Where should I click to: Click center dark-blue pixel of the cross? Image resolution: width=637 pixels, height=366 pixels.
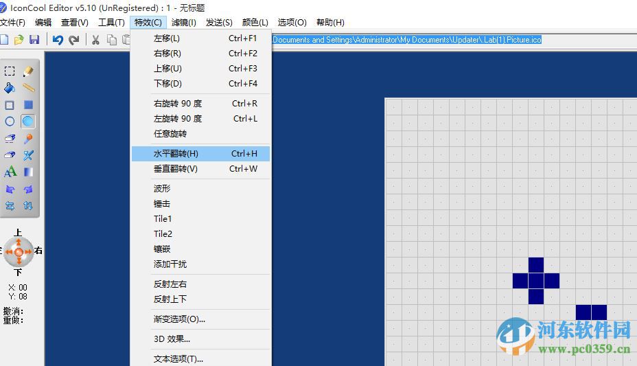536,281
